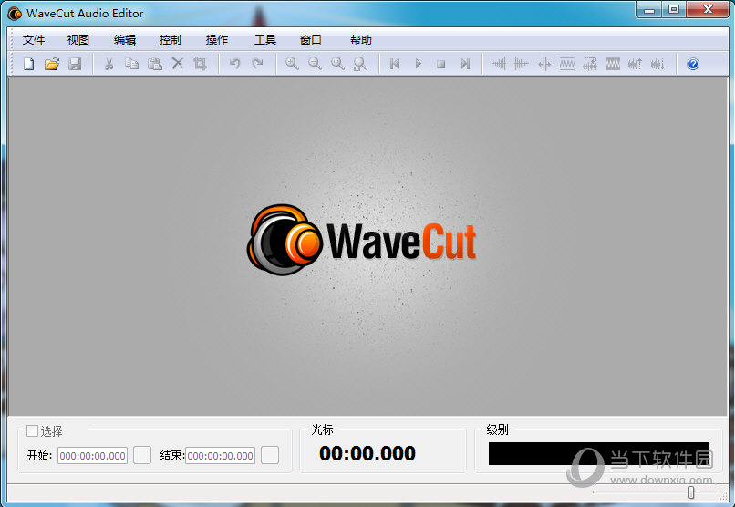Click the small button next to 结束 field
Image resolution: width=735 pixels, height=507 pixels.
pyautogui.click(x=270, y=455)
